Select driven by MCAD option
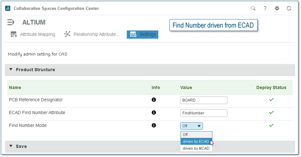Screen dimensions: 301x157 click(196, 148)
